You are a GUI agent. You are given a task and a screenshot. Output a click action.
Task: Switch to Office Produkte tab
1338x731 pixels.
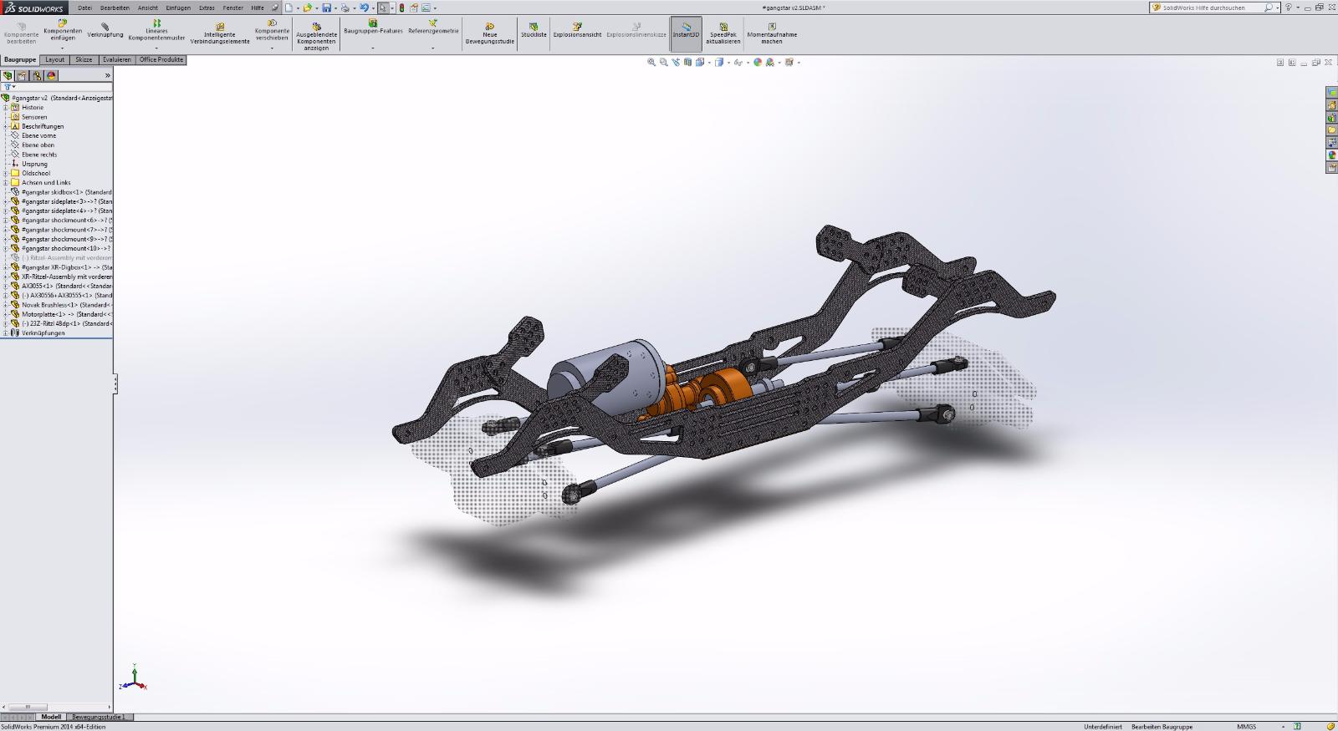[x=161, y=60]
